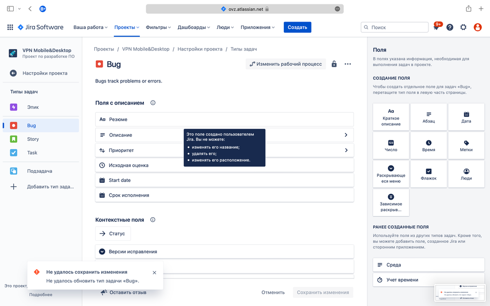Open the Проекты dropdown menu
This screenshot has width=490, height=306.
tap(127, 27)
